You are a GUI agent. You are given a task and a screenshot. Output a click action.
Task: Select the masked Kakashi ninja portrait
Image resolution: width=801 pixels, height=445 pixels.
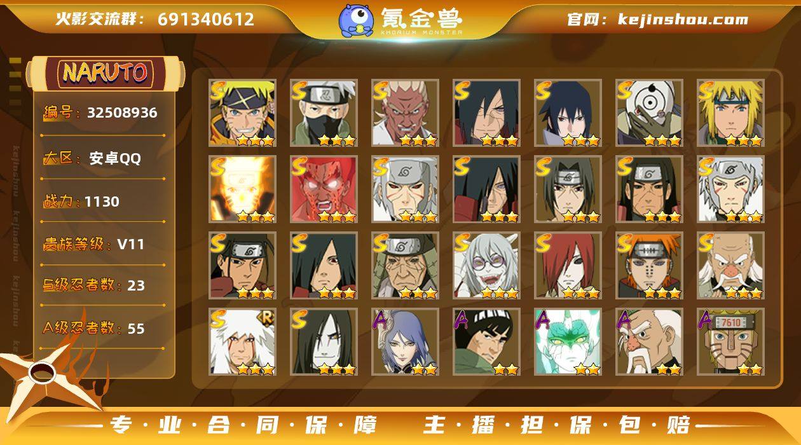click(x=324, y=113)
